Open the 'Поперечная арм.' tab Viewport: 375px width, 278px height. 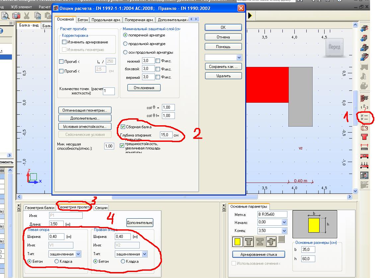coord(139,20)
